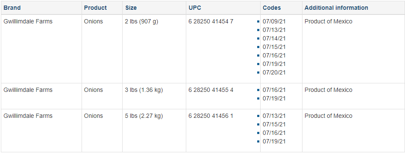Screen dimensions: 405x154
Task: Click code 07/09/21 in first row
Action: pyautogui.click(x=274, y=22)
